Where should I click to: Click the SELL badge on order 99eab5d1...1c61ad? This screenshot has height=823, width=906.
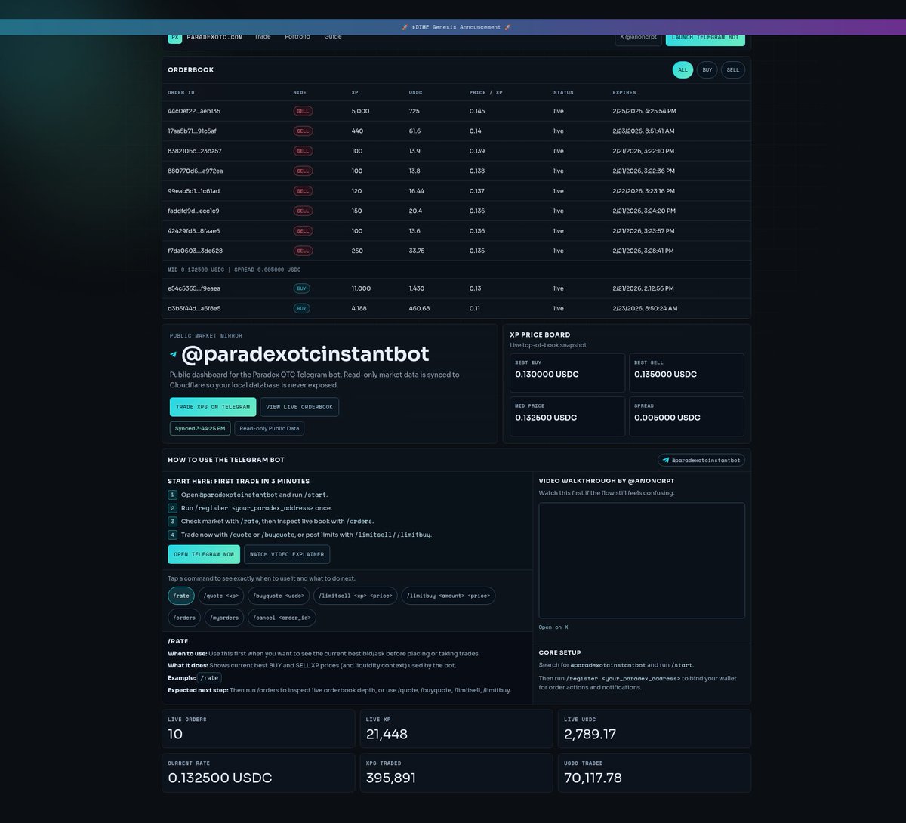[x=303, y=191]
